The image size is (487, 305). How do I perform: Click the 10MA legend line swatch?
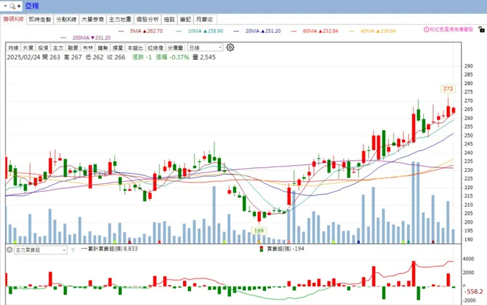pyautogui.click(x=178, y=31)
